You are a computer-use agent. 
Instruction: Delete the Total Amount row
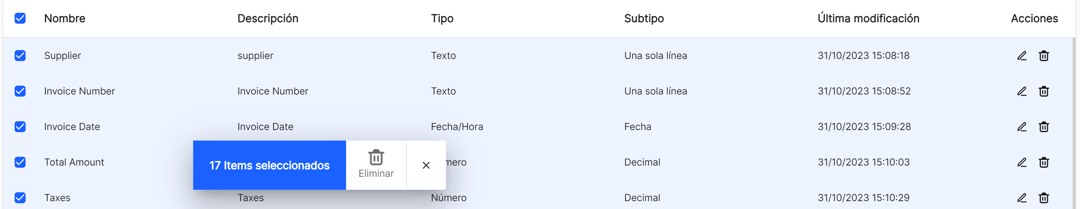pos(1043,162)
